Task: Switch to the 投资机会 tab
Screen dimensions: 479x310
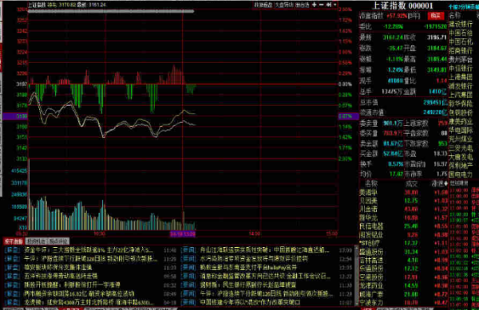Action: (37, 241)
